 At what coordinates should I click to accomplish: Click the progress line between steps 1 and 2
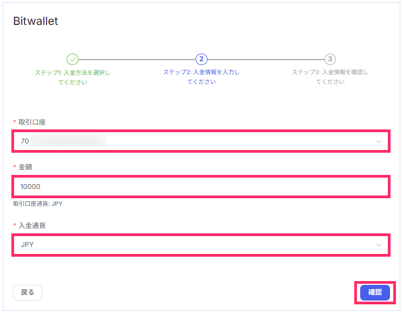click(137, 60)
